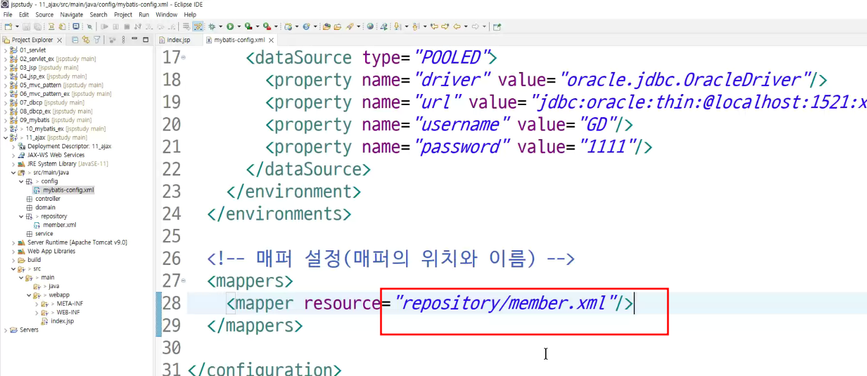This screenshot has height=376, width=867.
Task: Click the Save toolbar icon
Action: click(x=26, y=27)
